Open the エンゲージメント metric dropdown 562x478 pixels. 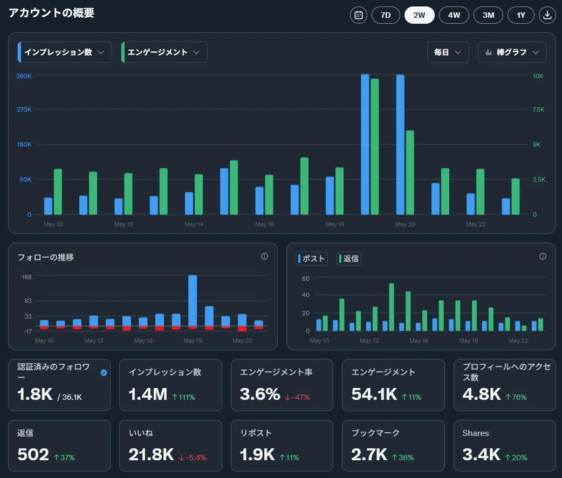164,52
